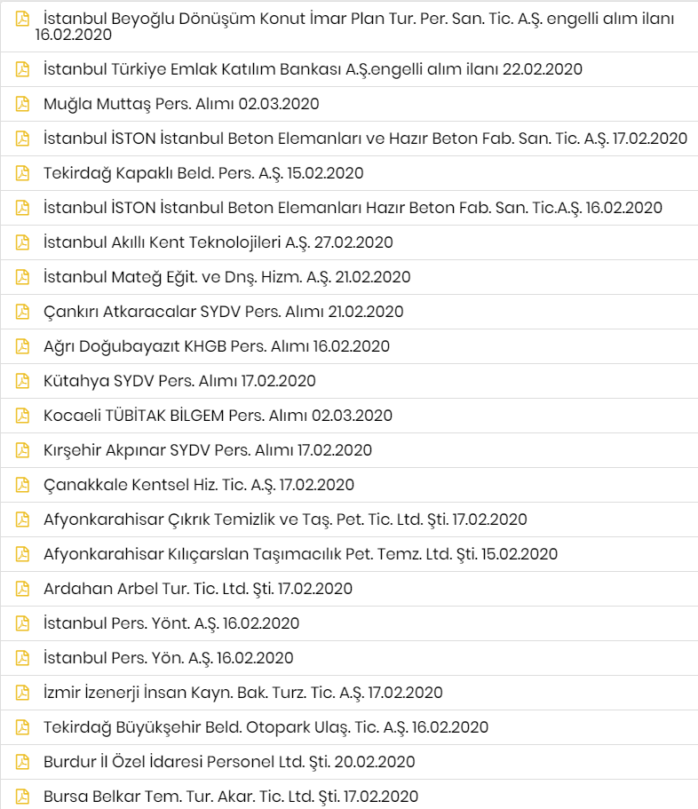Click PDF icon beside Afyonkarahisar Kılıçarslan Taşımacılık
This screenshot has width=698, height=809.
pos(22,553)
